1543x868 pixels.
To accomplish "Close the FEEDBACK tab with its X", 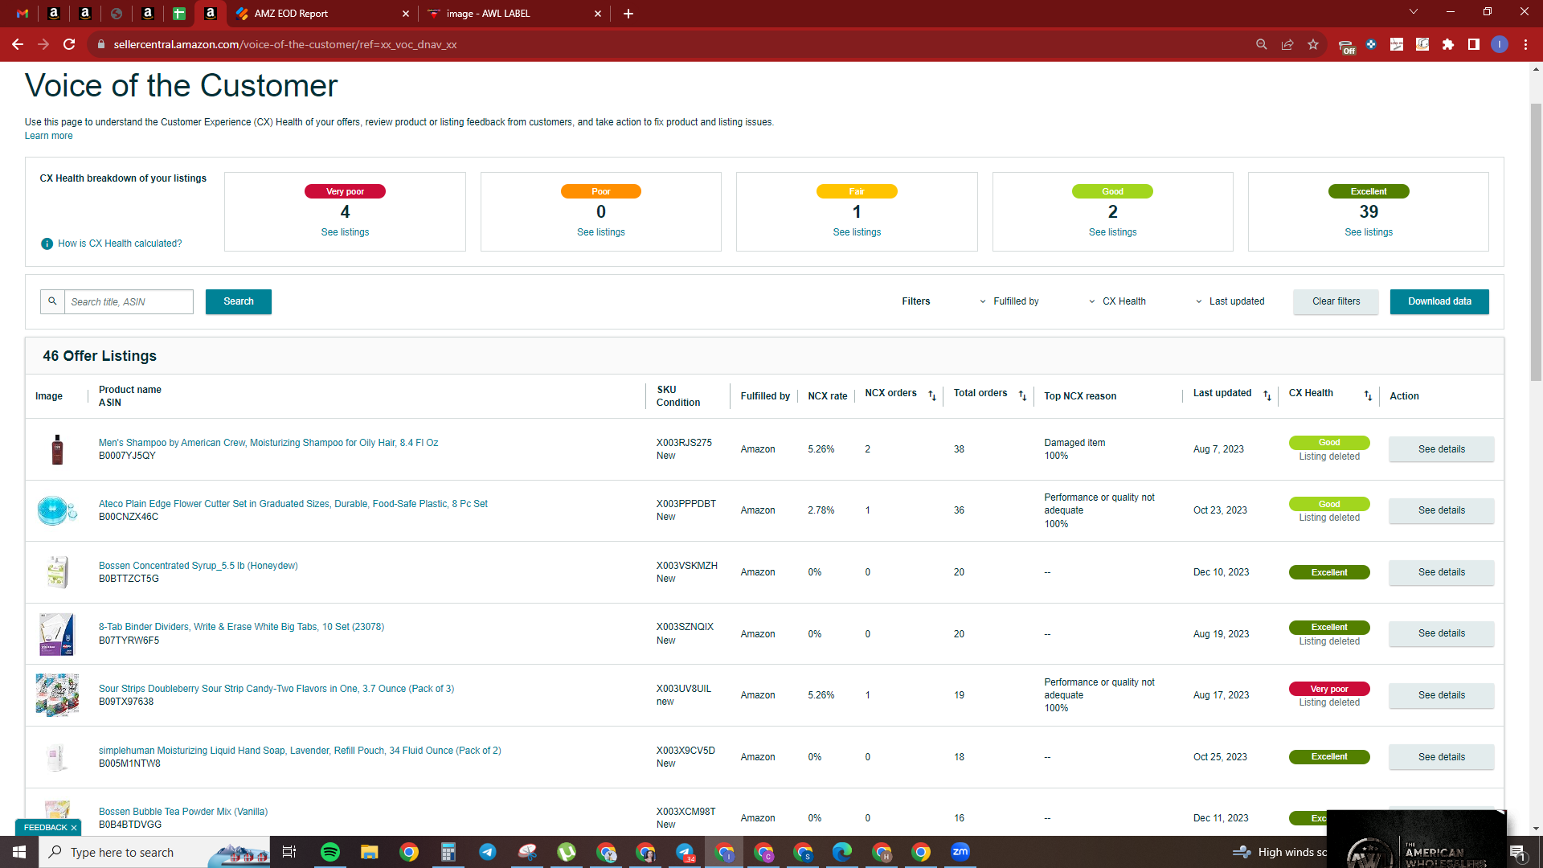I will 74,828.
